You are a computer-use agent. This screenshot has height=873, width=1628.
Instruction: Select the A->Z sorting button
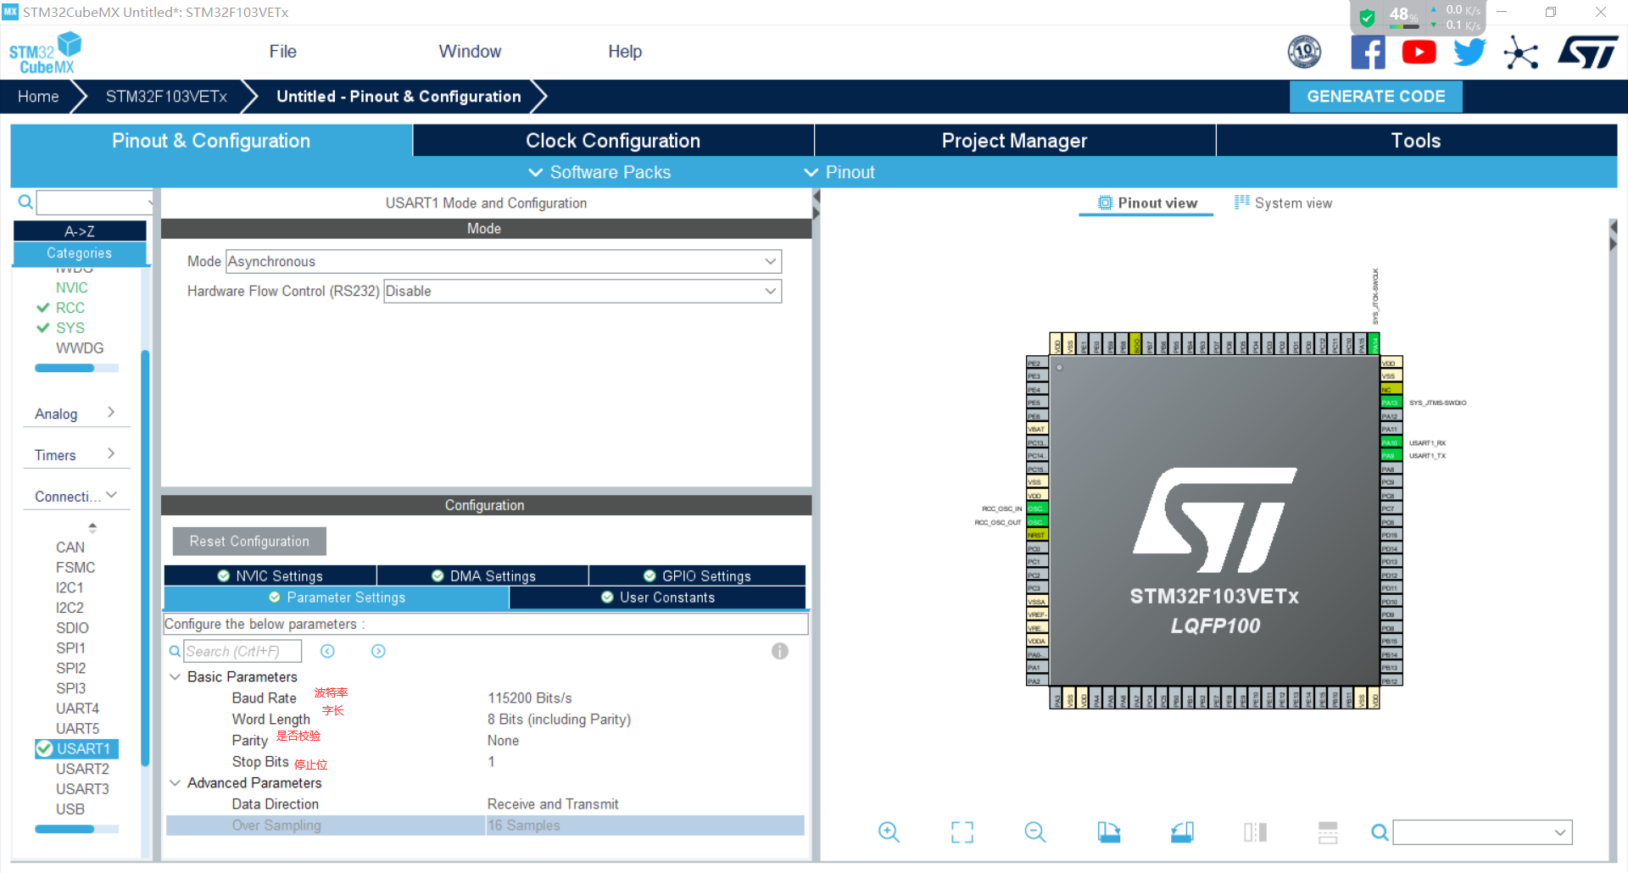(80, 231)
